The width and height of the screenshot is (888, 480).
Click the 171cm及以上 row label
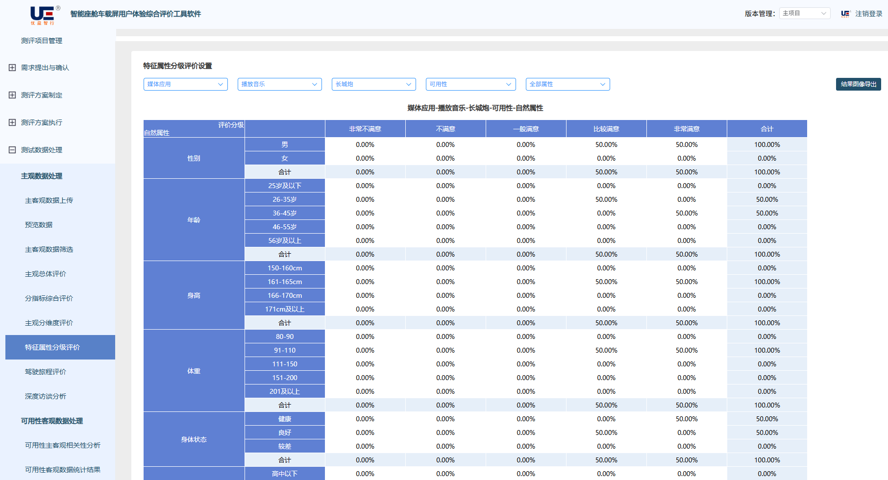[x=285, y=309]
